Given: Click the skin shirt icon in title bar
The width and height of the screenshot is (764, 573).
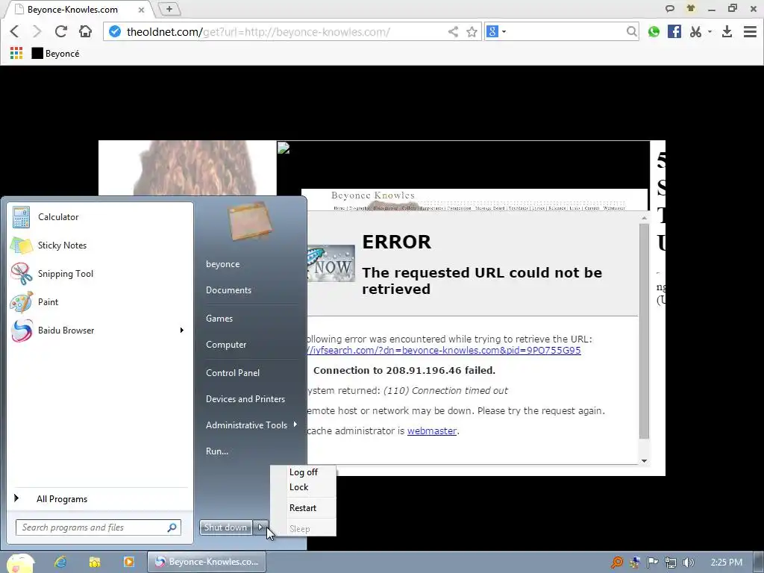Looking at the screenshot, I should [690, 7].
